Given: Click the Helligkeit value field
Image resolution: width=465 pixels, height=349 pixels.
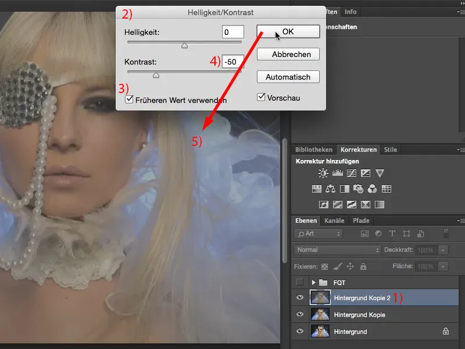Looking at the screenshot, I should [233, 32].
